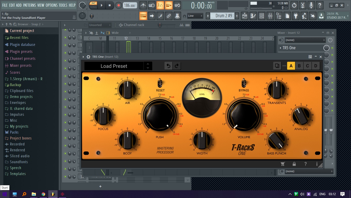Flip the BYPASS switch on T-RackS One
The width and height of the screenshot is (351, 198).
[x=244, y=83]
